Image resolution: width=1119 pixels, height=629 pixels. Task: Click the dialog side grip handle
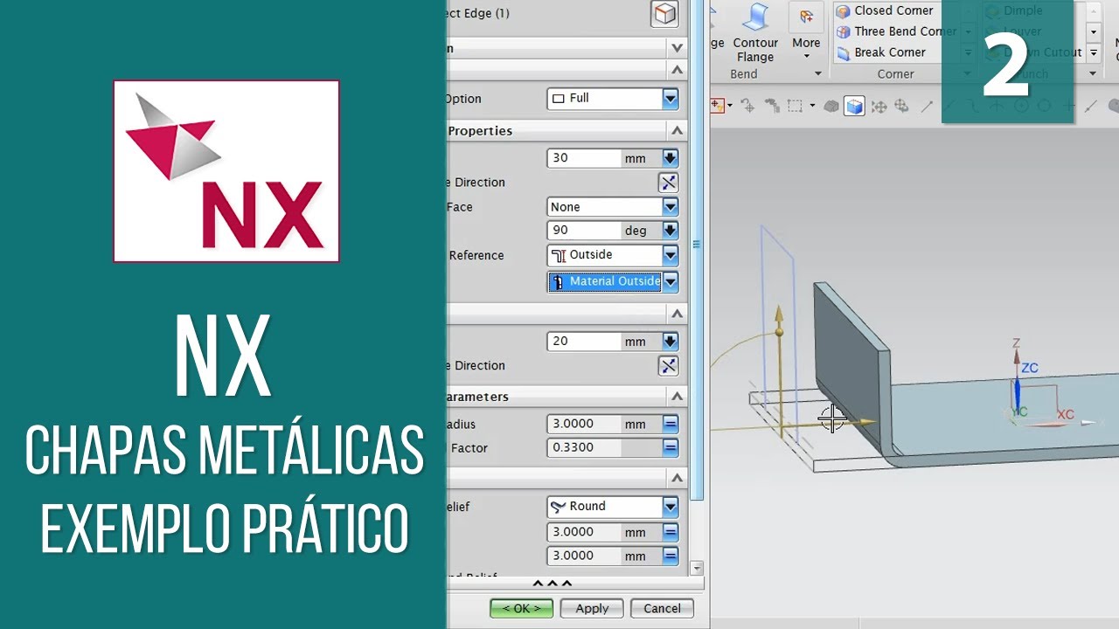point(697,245)
